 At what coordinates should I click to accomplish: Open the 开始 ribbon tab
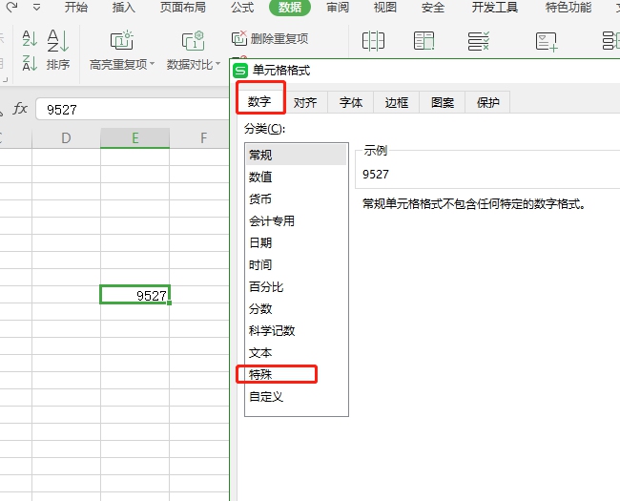click(76, 7)
